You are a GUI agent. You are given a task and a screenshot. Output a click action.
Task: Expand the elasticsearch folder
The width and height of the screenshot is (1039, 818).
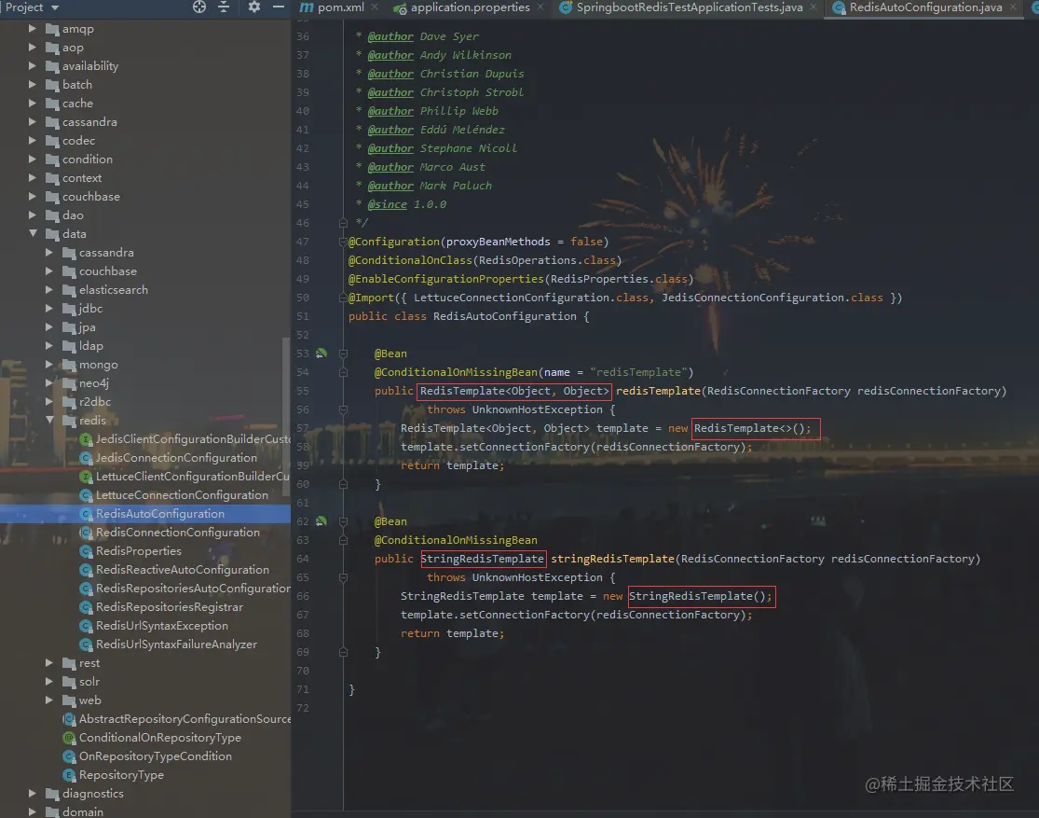(49, 289)
